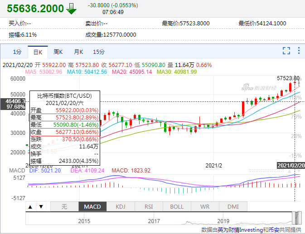Select the DMI indicator
This screenshot has width=305, height=234.
(x=233, y=206)
